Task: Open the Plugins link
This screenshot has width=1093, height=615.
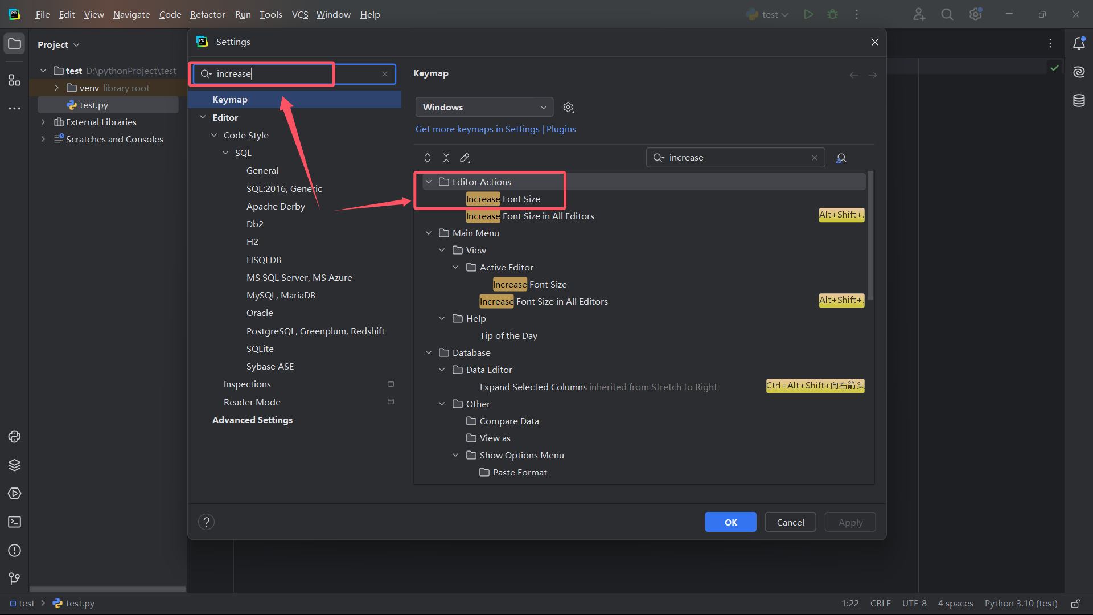Action: 561,129
